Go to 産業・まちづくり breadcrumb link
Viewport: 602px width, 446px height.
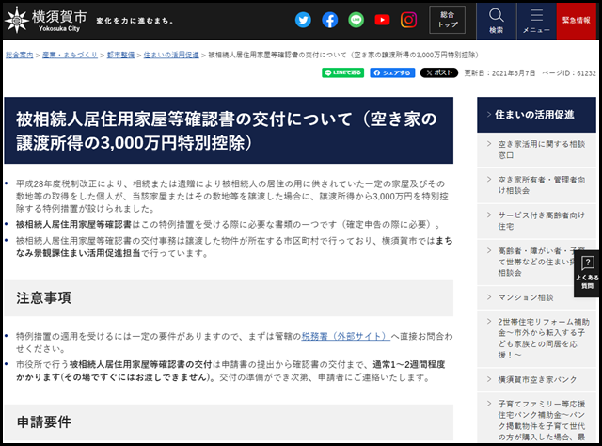pyautogui.click(x=70, y=55)
